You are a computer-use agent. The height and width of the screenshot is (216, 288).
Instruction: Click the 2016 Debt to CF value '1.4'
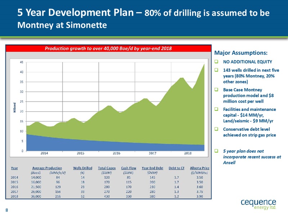(x=176, y=187)
